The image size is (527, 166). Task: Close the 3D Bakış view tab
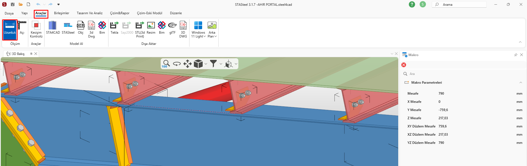tap(36, 54)
